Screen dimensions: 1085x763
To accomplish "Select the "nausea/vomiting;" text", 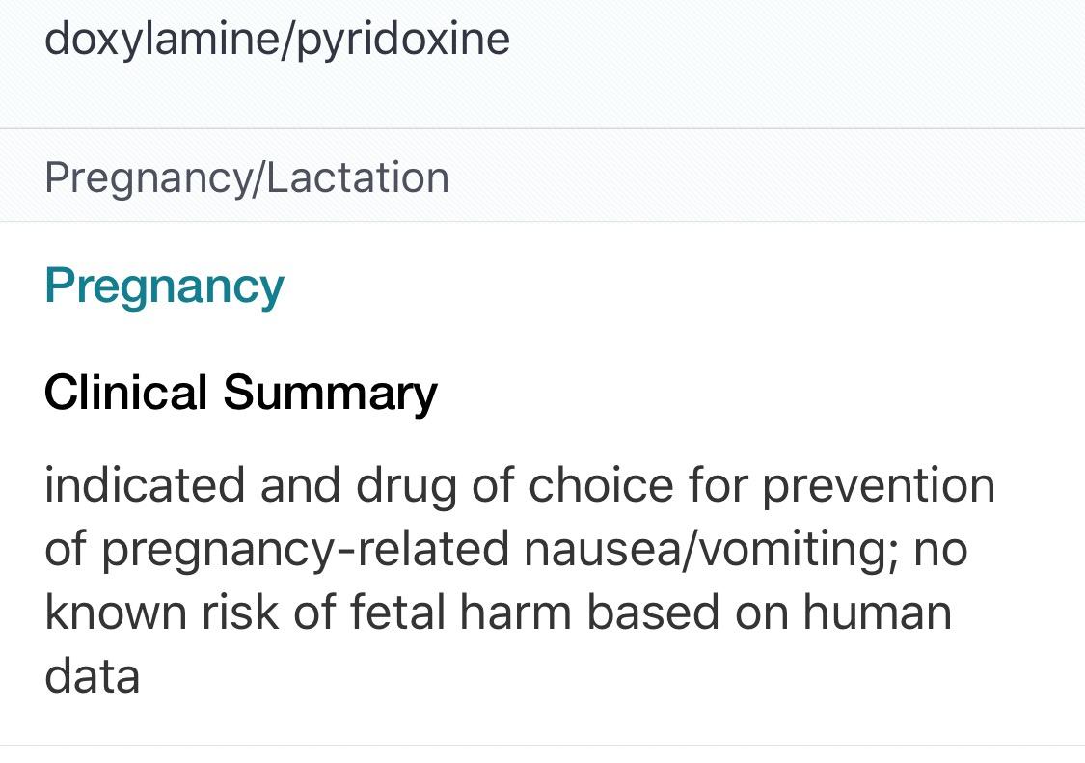I will (712, 549).
